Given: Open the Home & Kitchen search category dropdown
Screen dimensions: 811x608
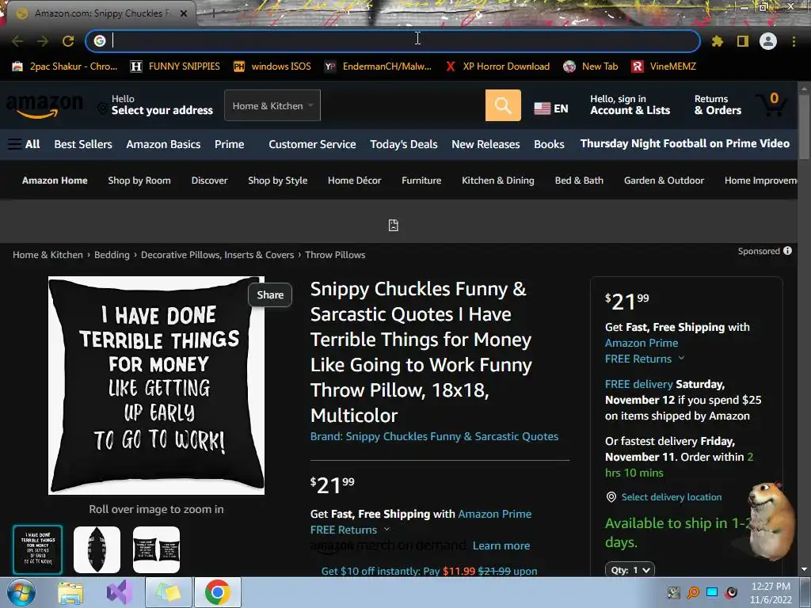Looking at the screenshot, I should (x=272, y=105).
